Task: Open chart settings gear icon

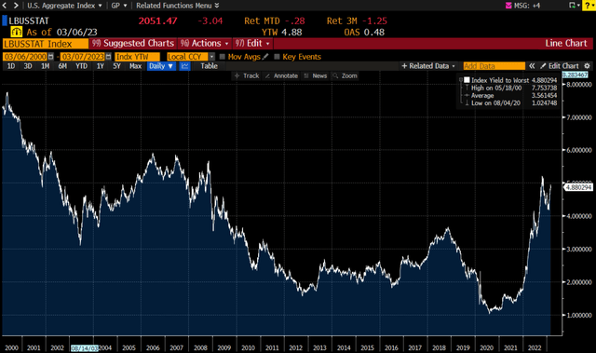Action: click(x=588, y=66)
